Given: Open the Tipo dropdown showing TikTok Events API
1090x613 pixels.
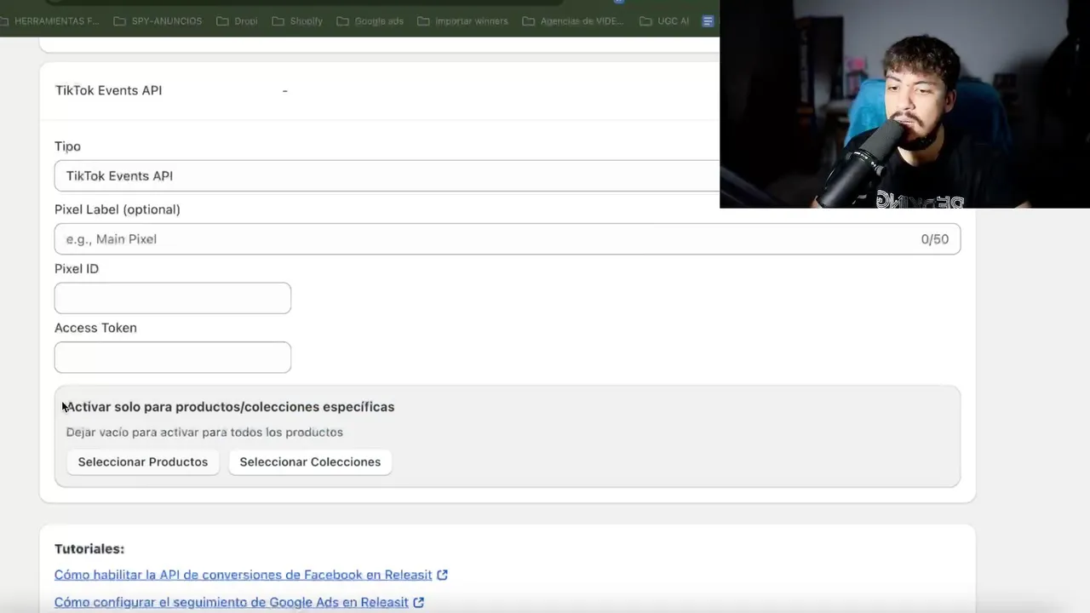Looking at the screenshot, I should (387, 175).
